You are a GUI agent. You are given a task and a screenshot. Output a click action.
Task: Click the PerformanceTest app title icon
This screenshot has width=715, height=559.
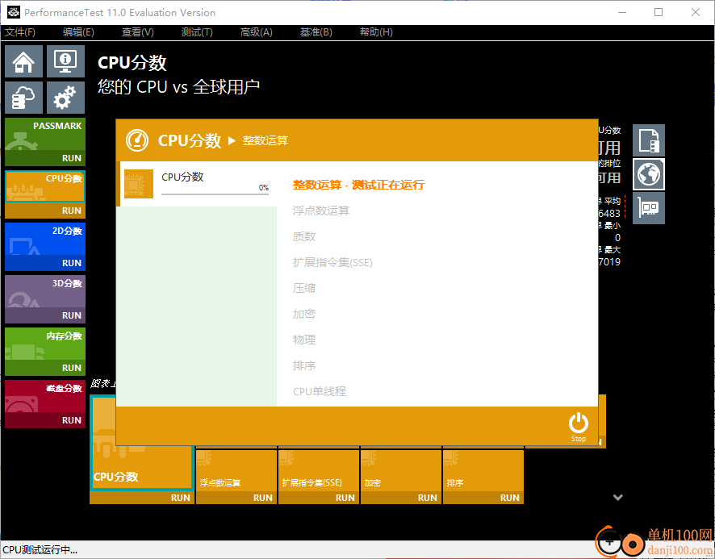(13, 12)
